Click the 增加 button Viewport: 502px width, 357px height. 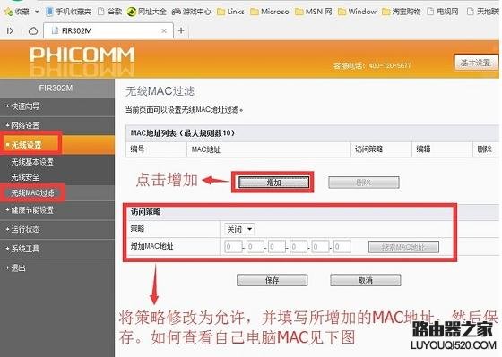[273, 183]
